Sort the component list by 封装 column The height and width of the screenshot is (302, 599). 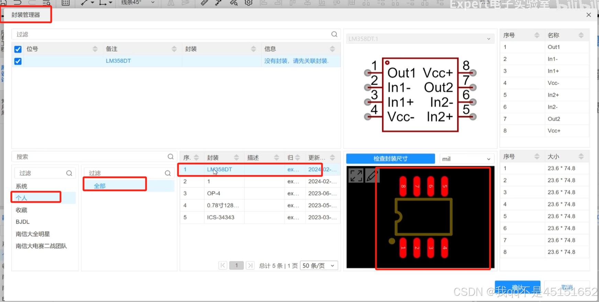coord(254,49)
